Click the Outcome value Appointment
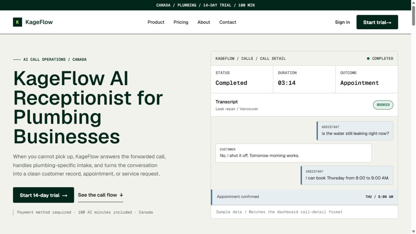 point(359,83)
